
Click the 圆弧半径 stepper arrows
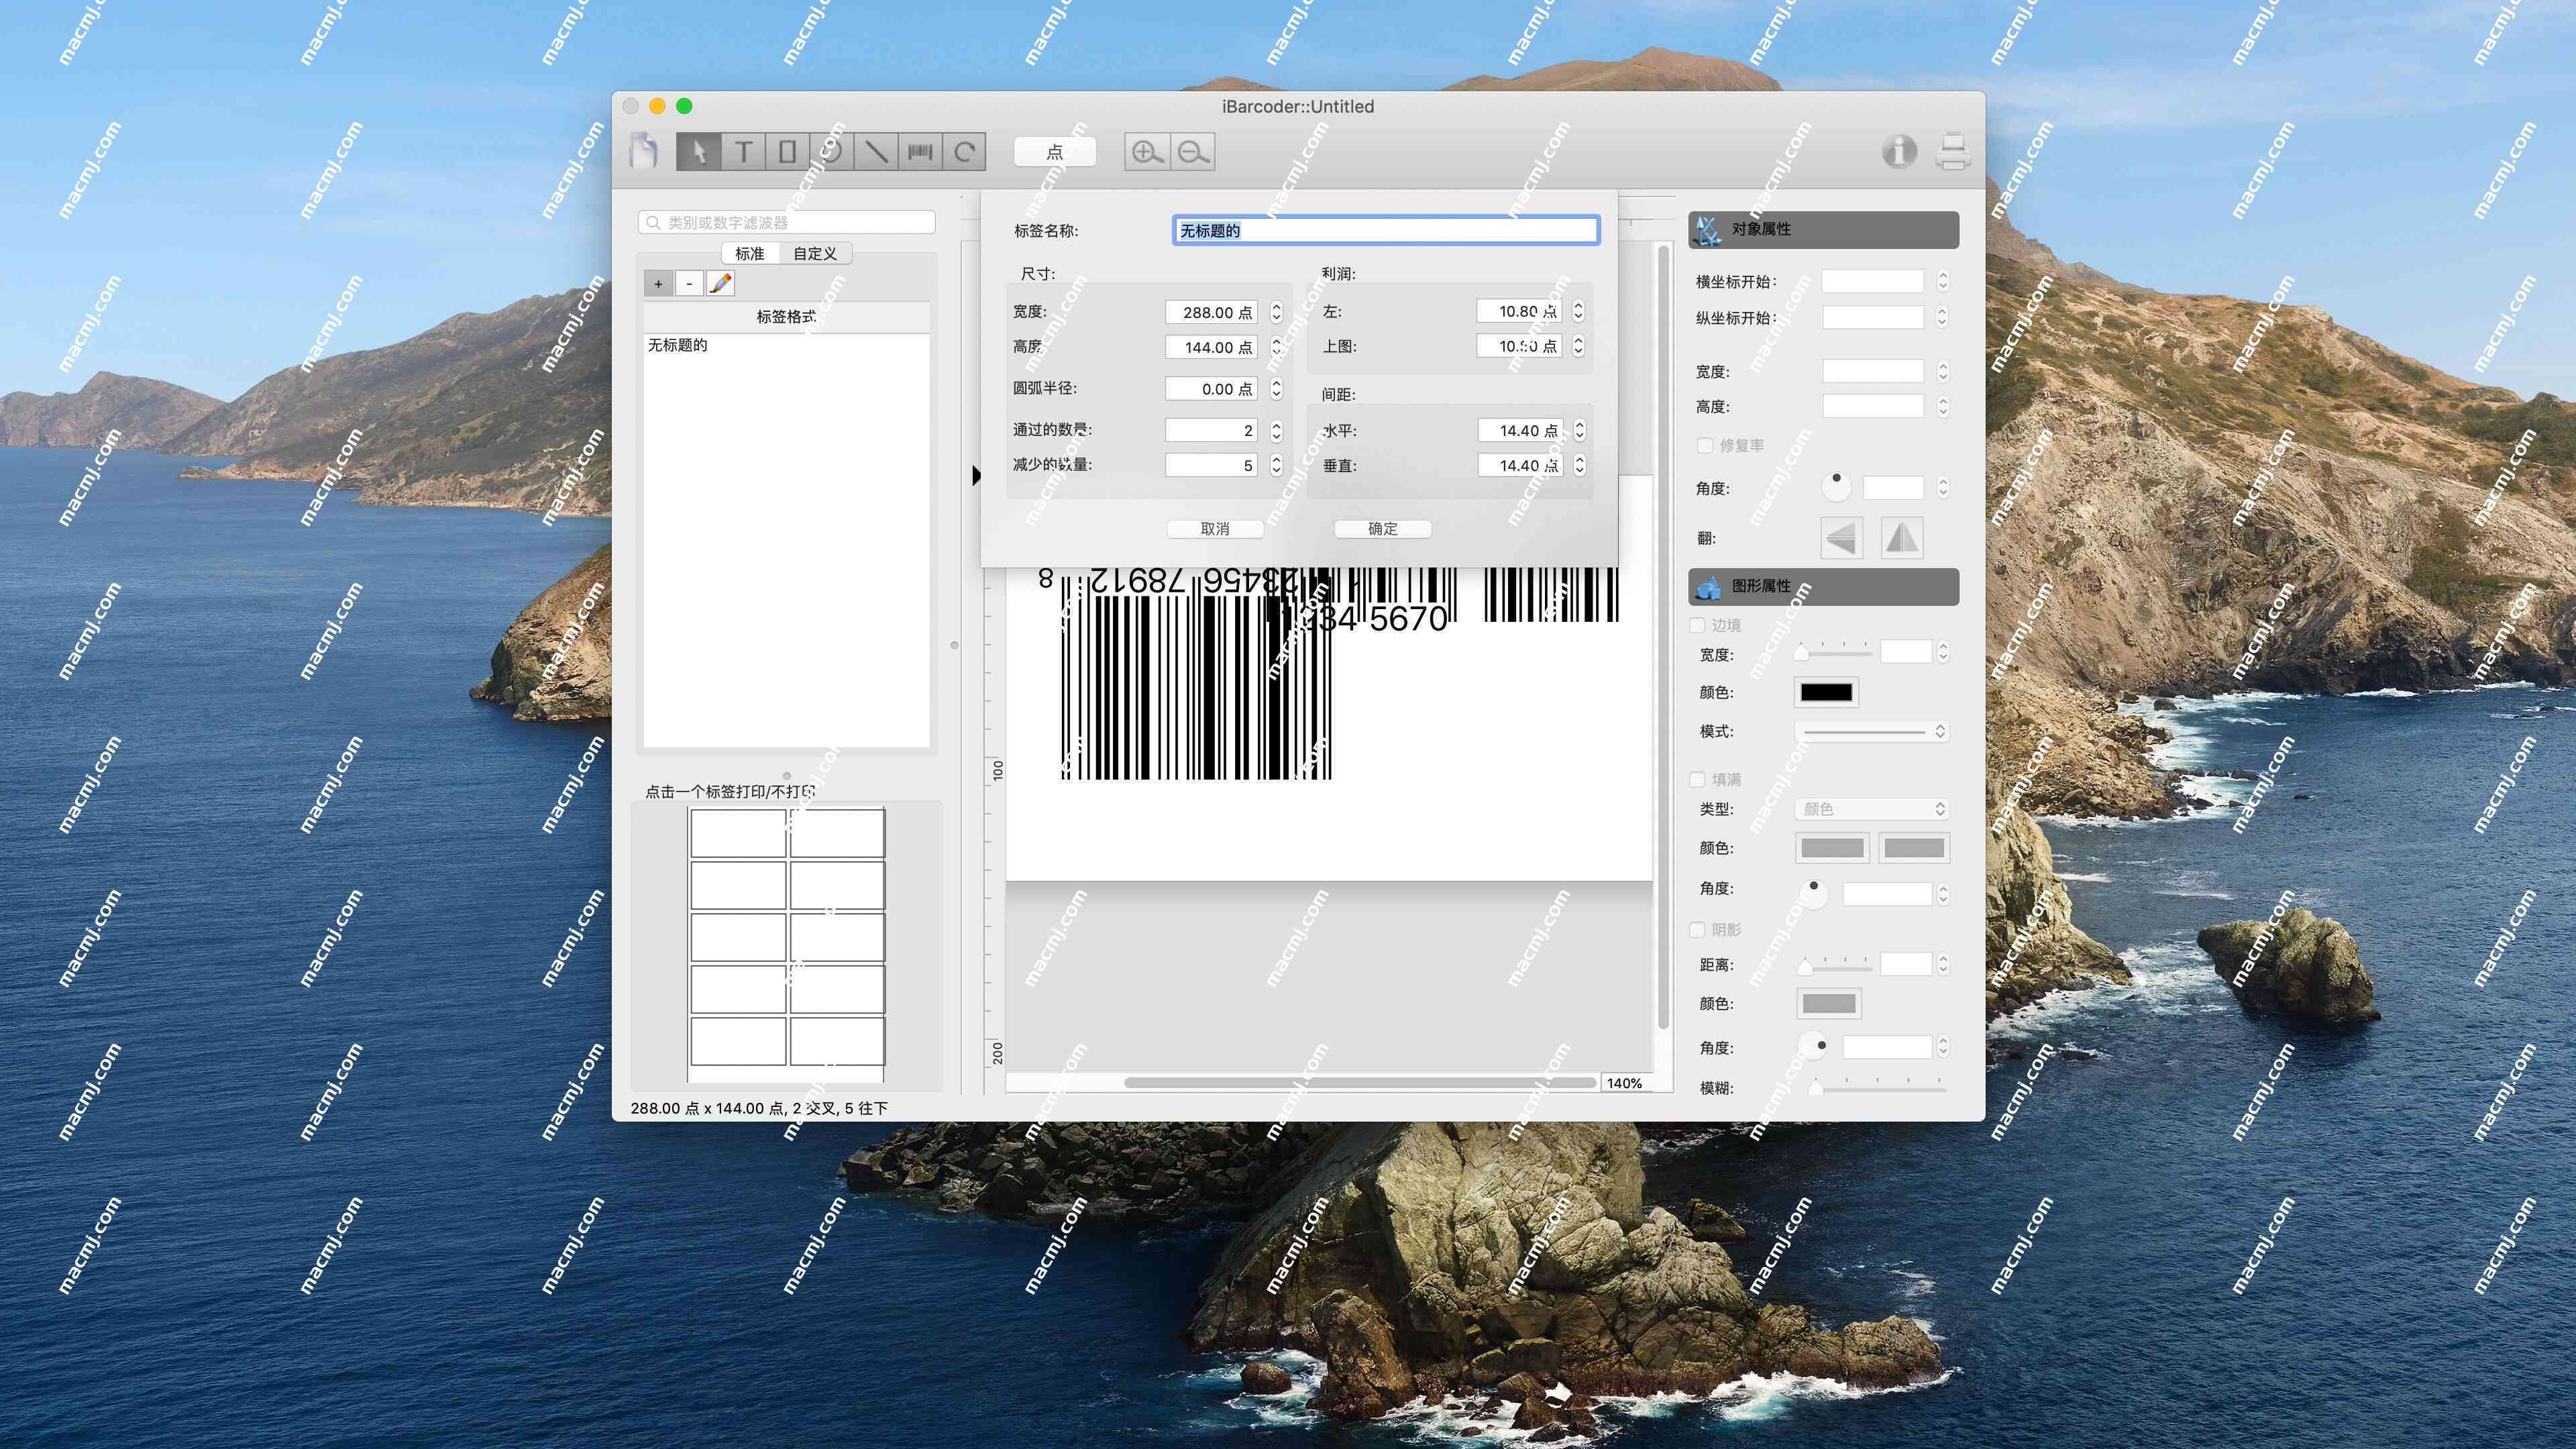point(1276,389)
